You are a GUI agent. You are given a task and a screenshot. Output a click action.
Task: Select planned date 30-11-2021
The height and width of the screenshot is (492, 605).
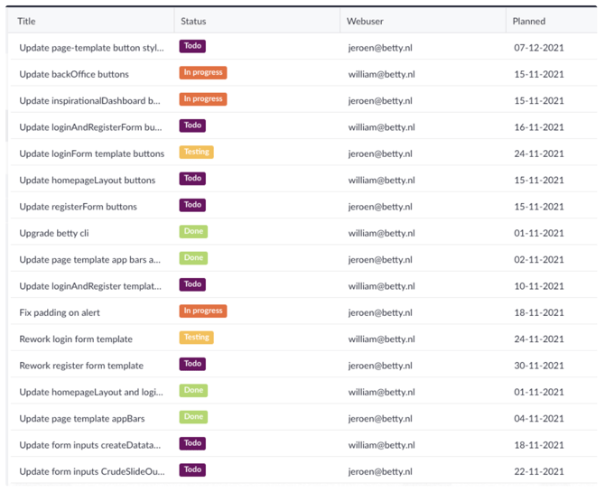(x=539, y=366)
